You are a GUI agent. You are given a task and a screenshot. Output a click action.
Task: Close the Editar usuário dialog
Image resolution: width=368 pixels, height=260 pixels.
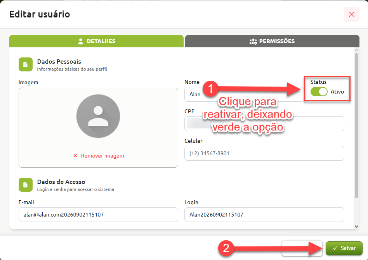click(351, 14)
